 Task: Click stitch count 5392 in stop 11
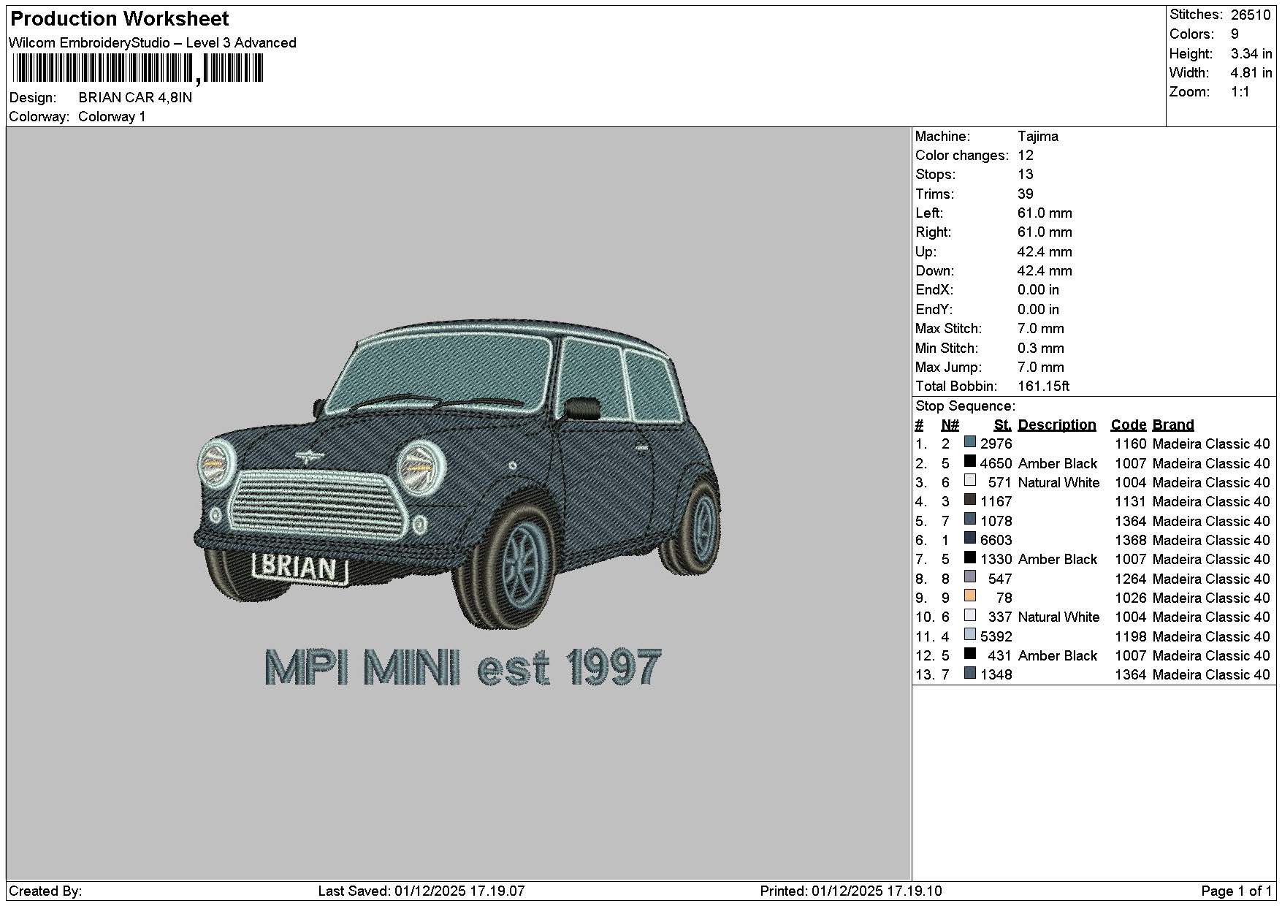[996, 636]
